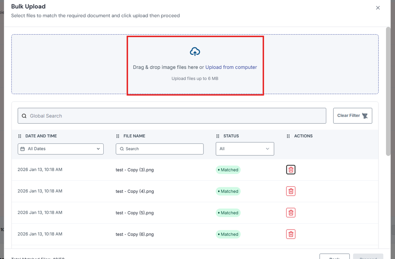This screenshot has height=259, width=395.
Task: Focus the Global Search field
Action: point(172,116)
